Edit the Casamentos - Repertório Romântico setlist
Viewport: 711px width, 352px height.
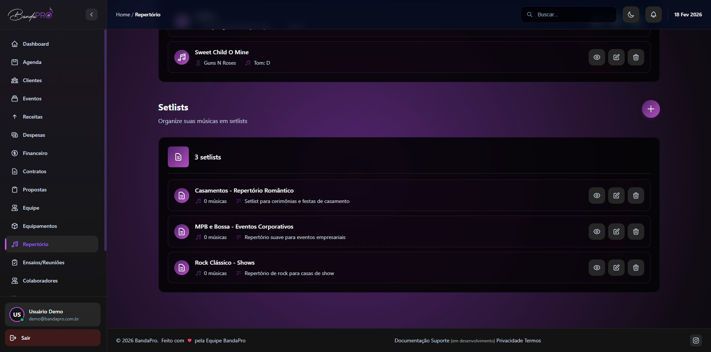pos(616,196)
